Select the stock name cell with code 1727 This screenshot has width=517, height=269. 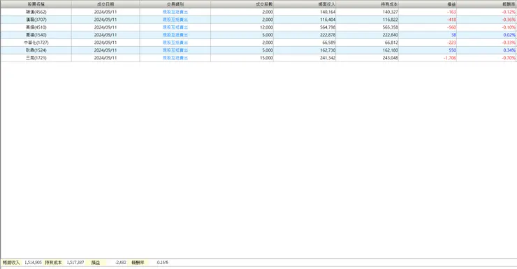coord(36,43)
